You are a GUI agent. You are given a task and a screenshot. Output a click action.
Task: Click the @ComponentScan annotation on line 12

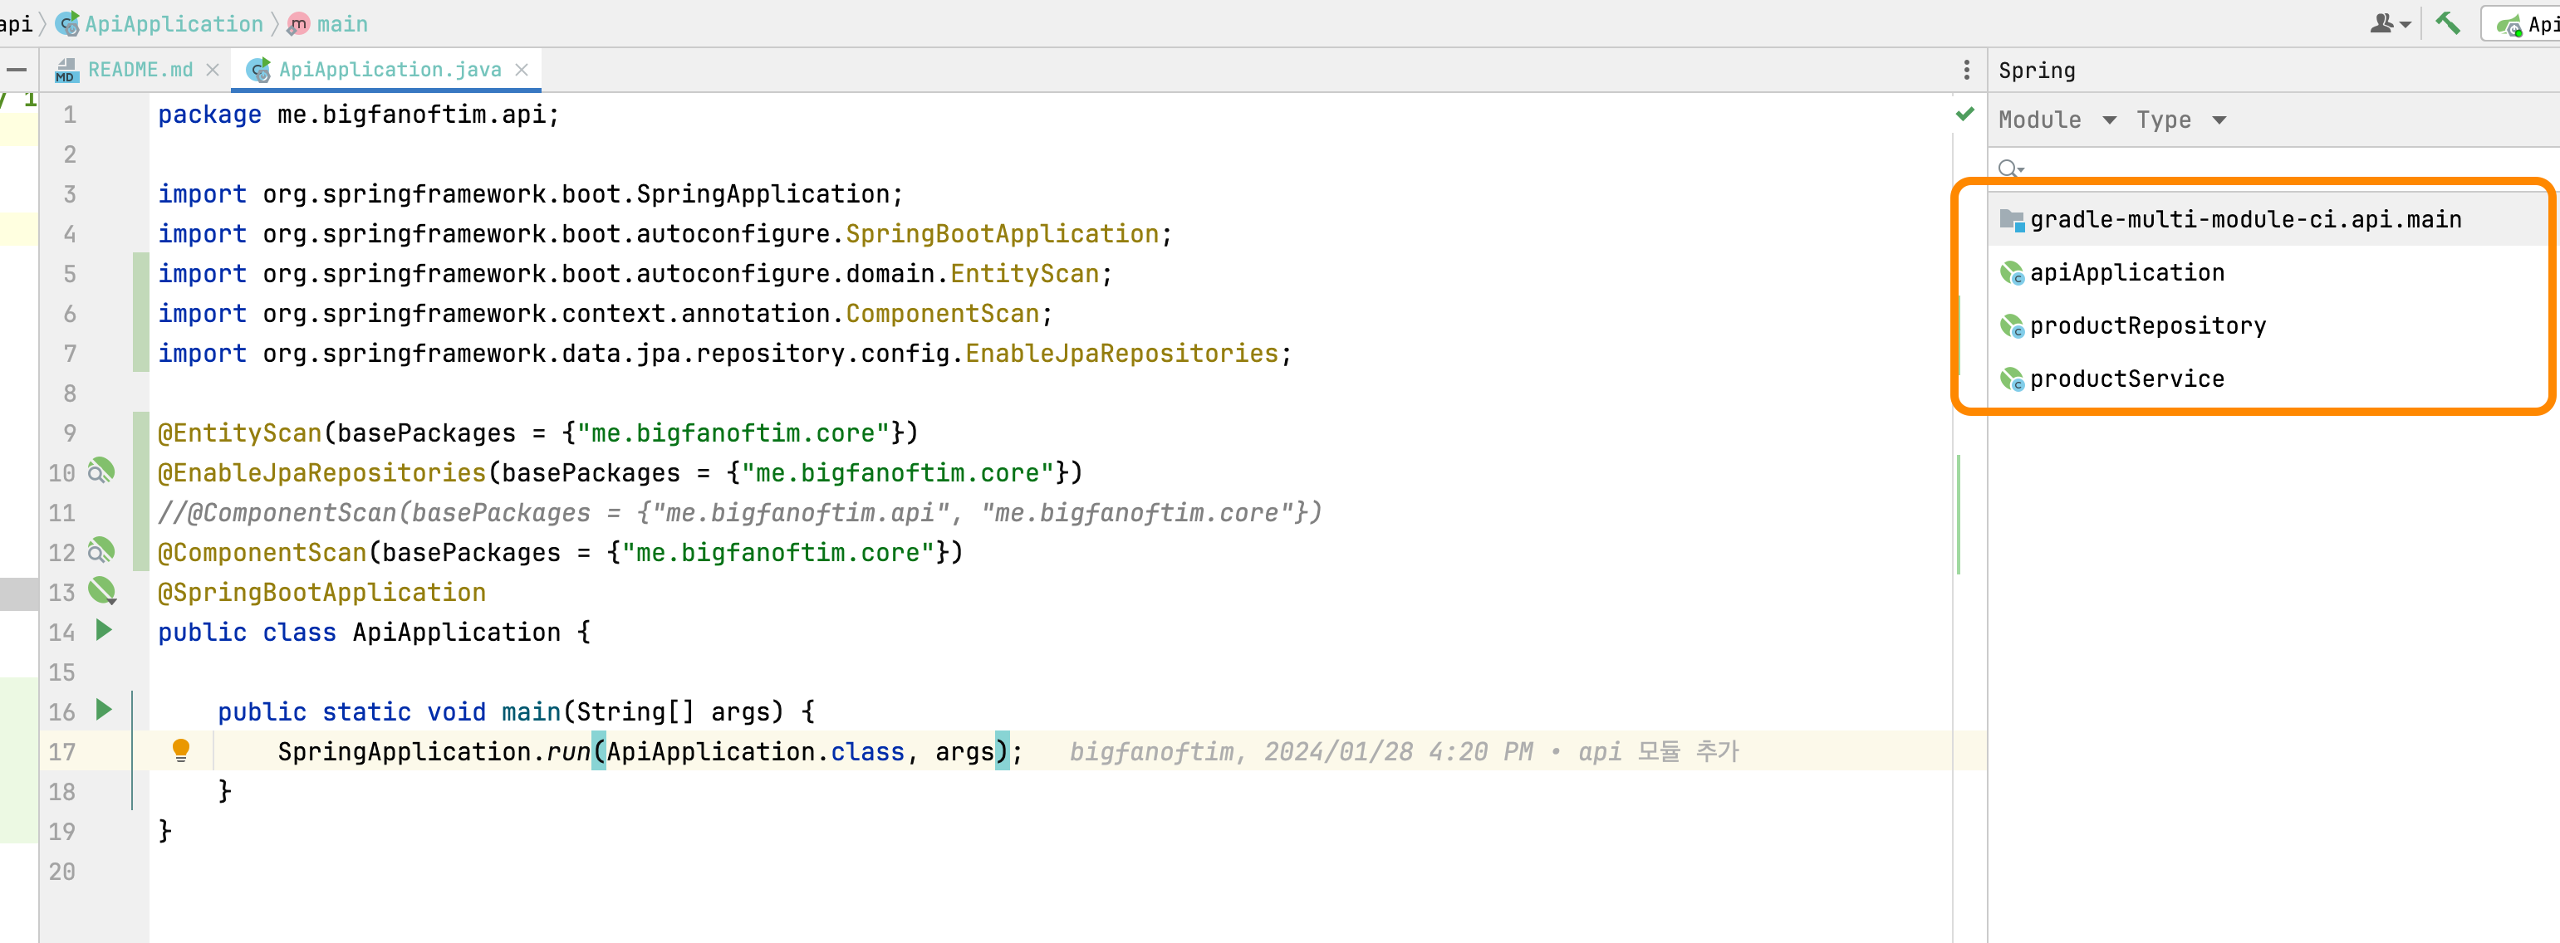coord(262,553)
